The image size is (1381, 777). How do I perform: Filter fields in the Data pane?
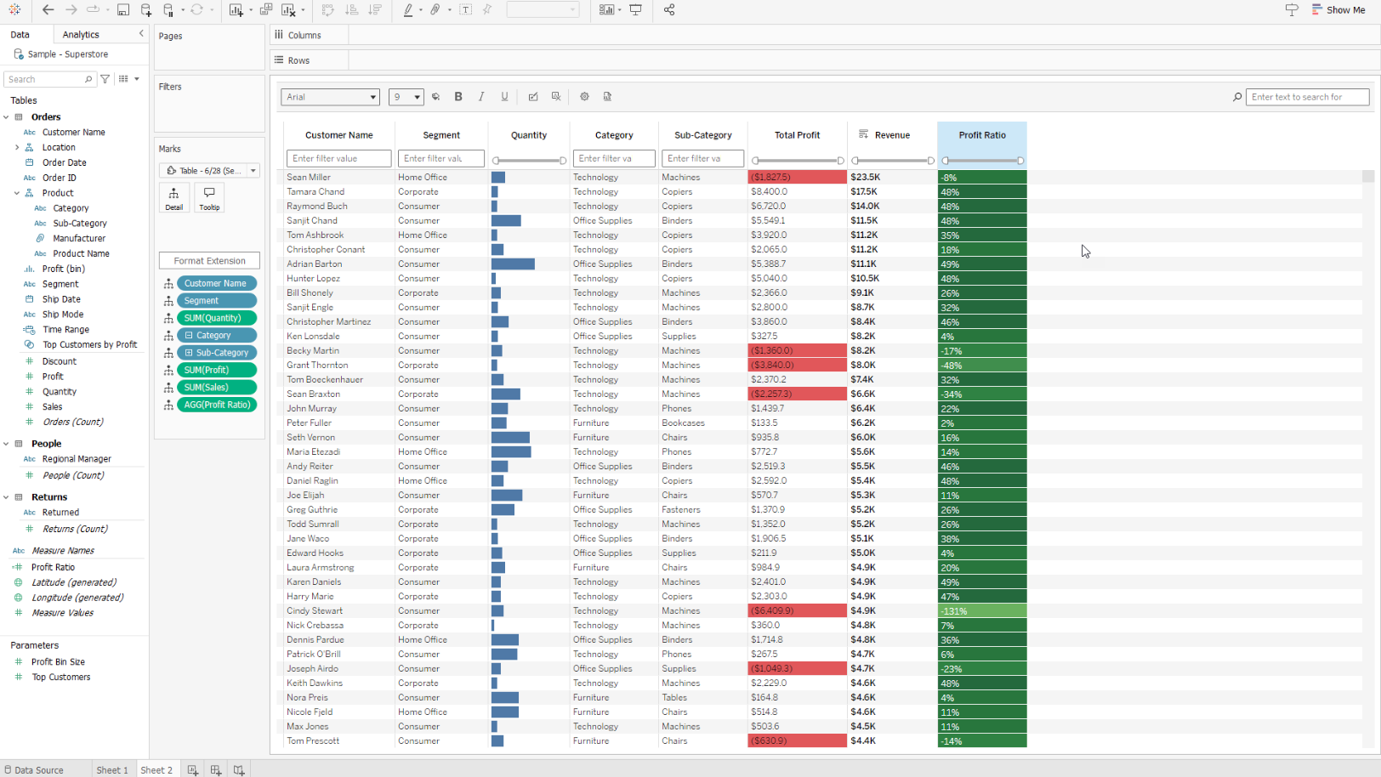pos(105,79)
